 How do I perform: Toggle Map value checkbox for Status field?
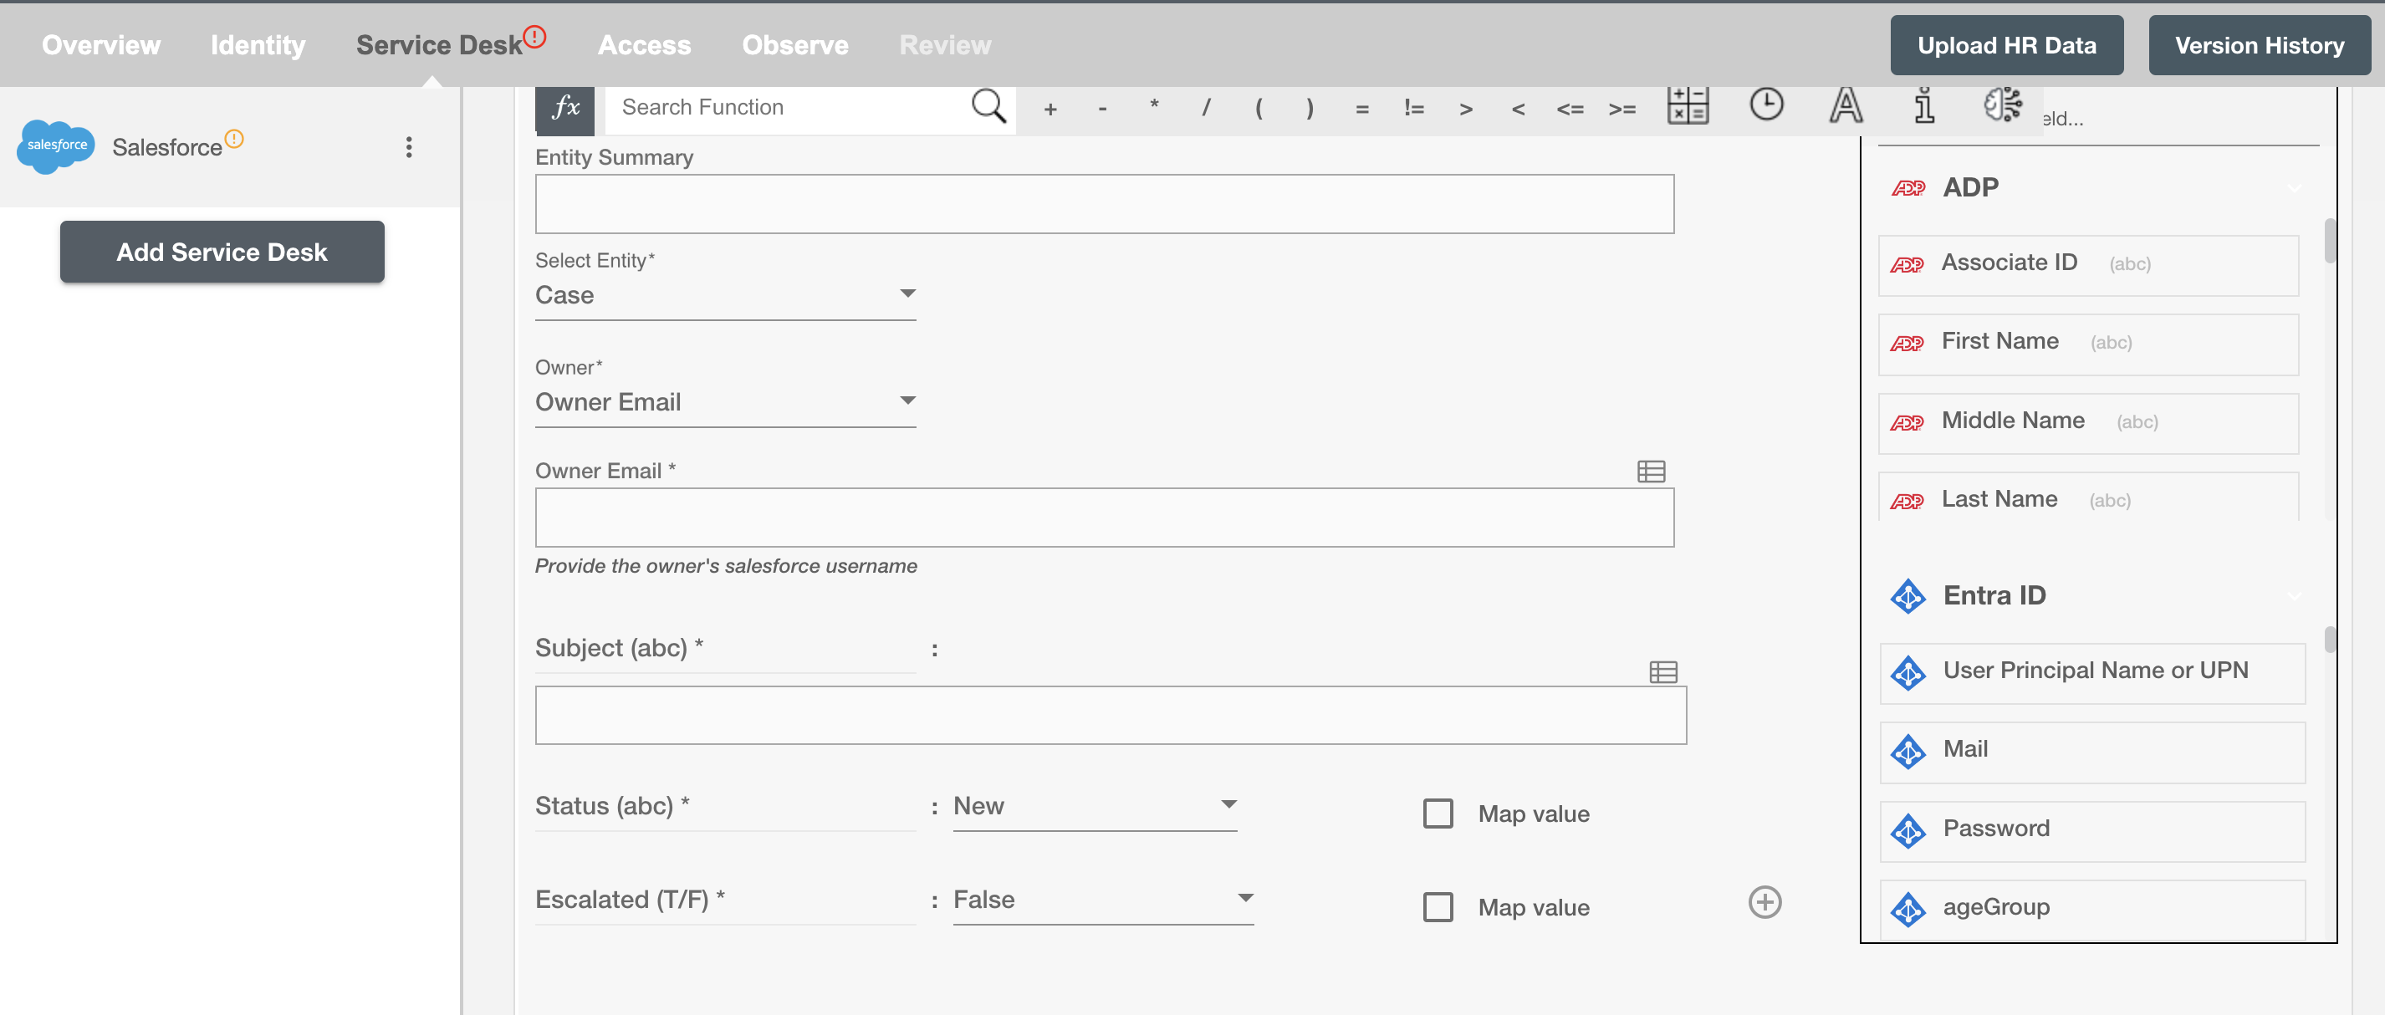1438,813
